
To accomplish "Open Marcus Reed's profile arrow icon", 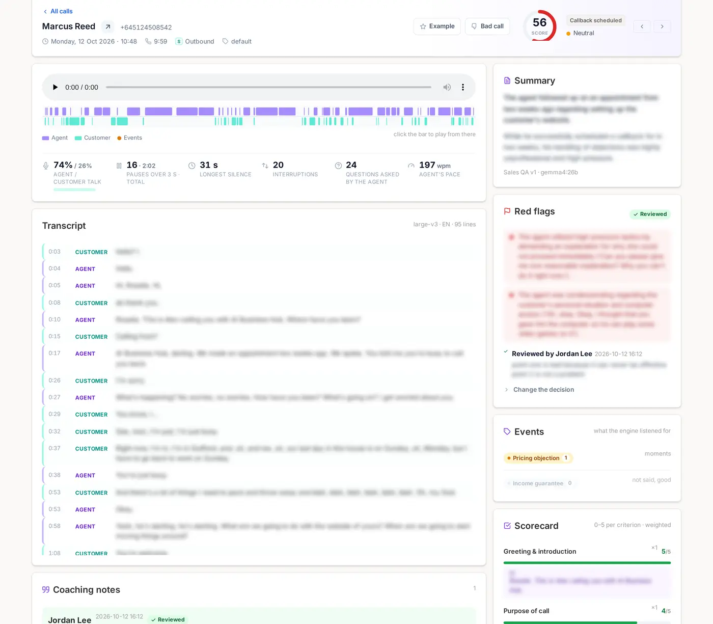I will [x=108, y=27].
